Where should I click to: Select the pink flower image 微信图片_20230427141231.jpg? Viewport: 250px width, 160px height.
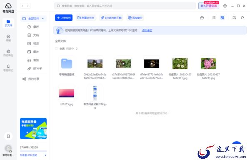[x=208, y=63]
